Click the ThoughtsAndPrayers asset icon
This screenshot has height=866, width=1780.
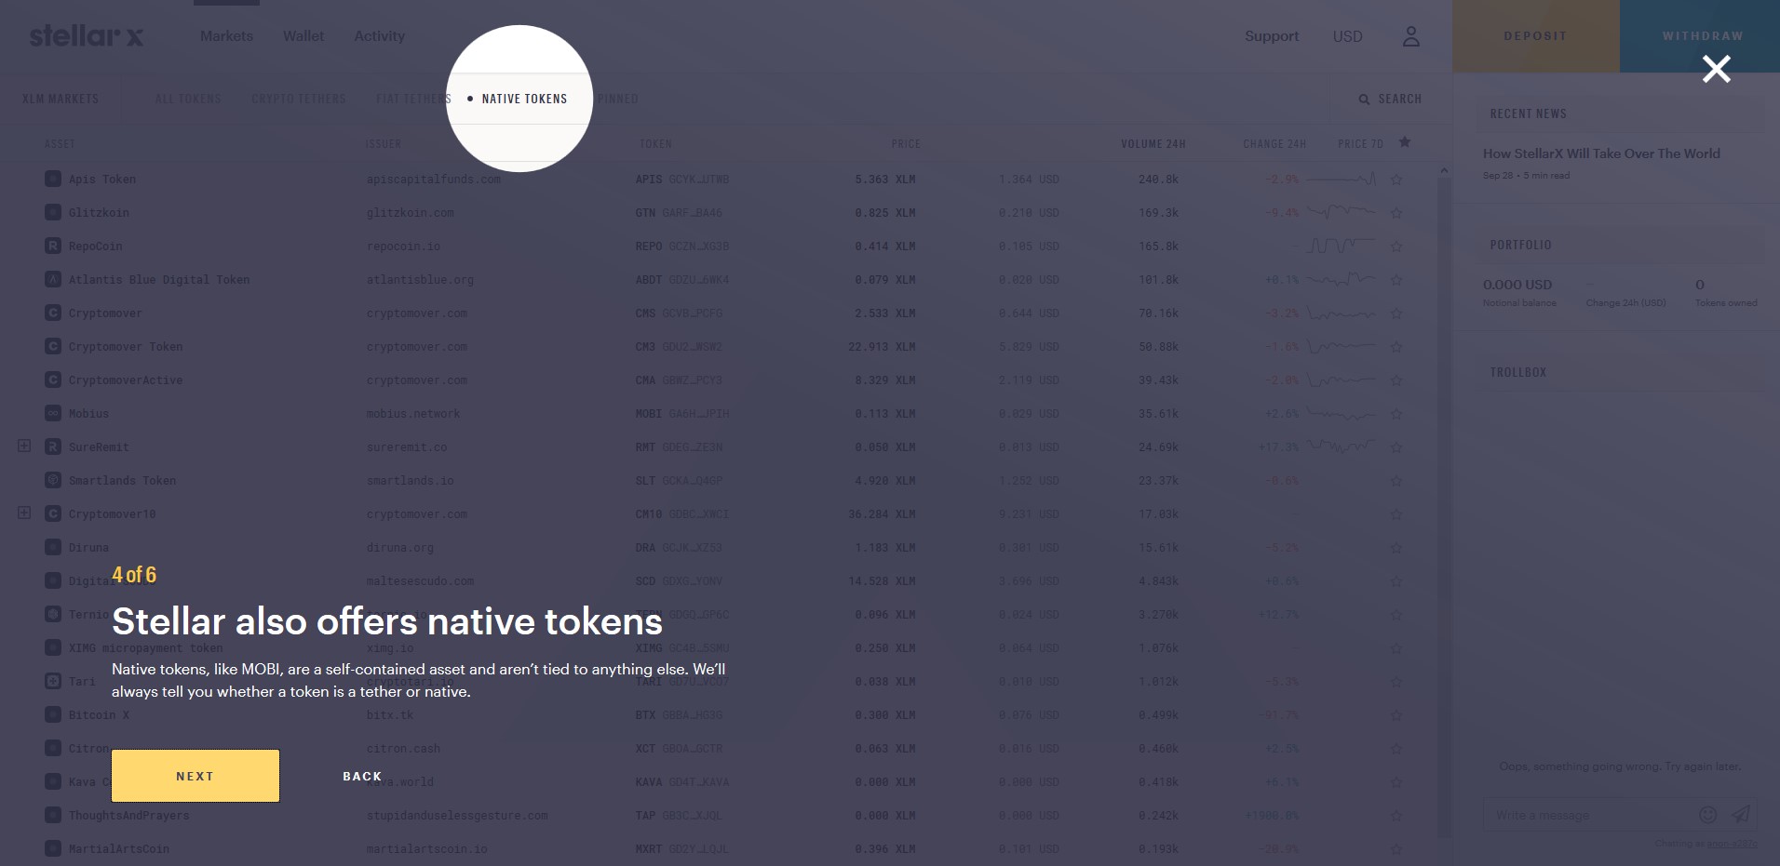click(53, 815)
